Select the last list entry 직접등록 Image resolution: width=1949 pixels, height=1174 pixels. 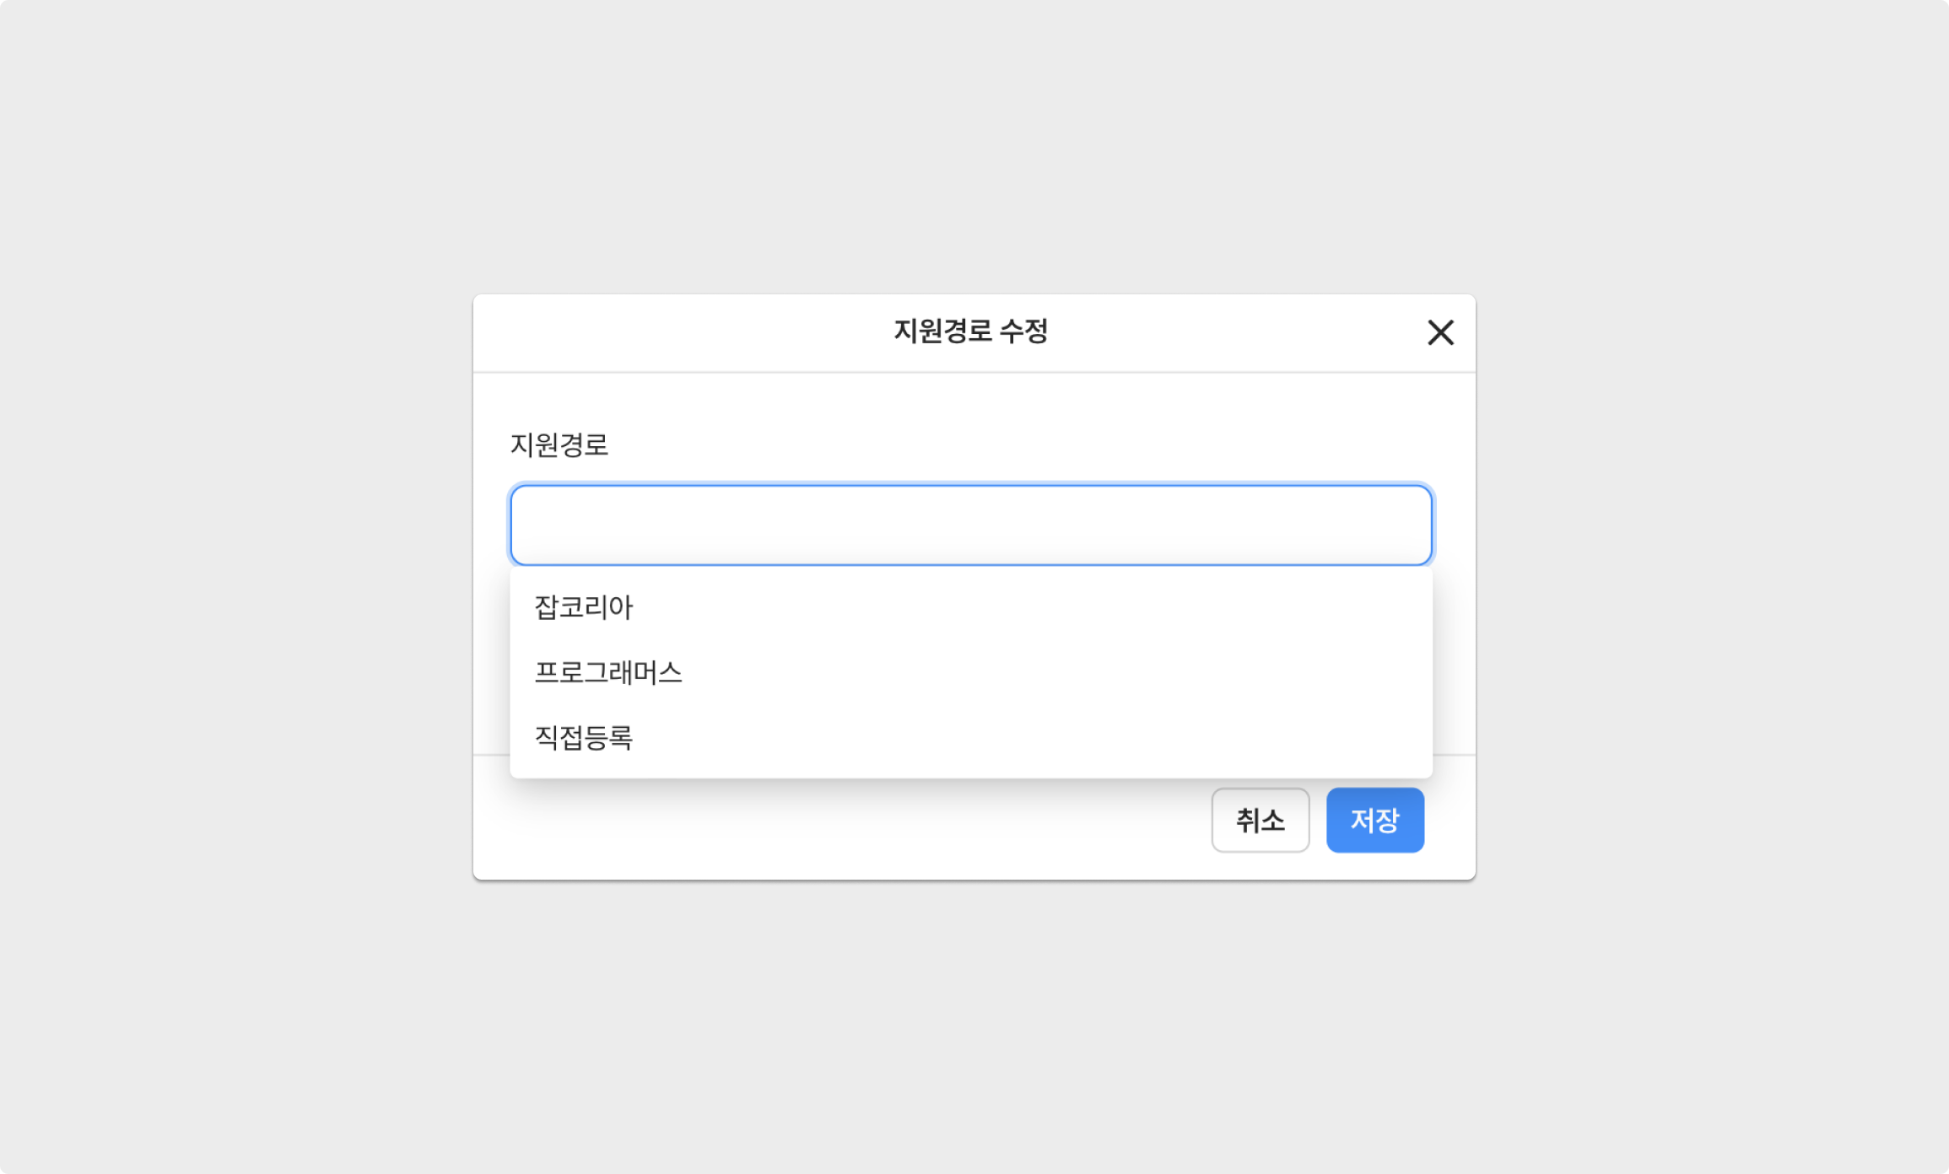click(584, 738)
